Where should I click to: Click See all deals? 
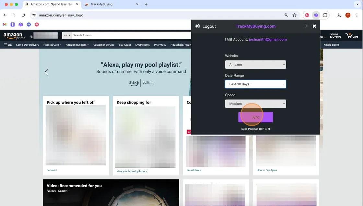(193, 170)
